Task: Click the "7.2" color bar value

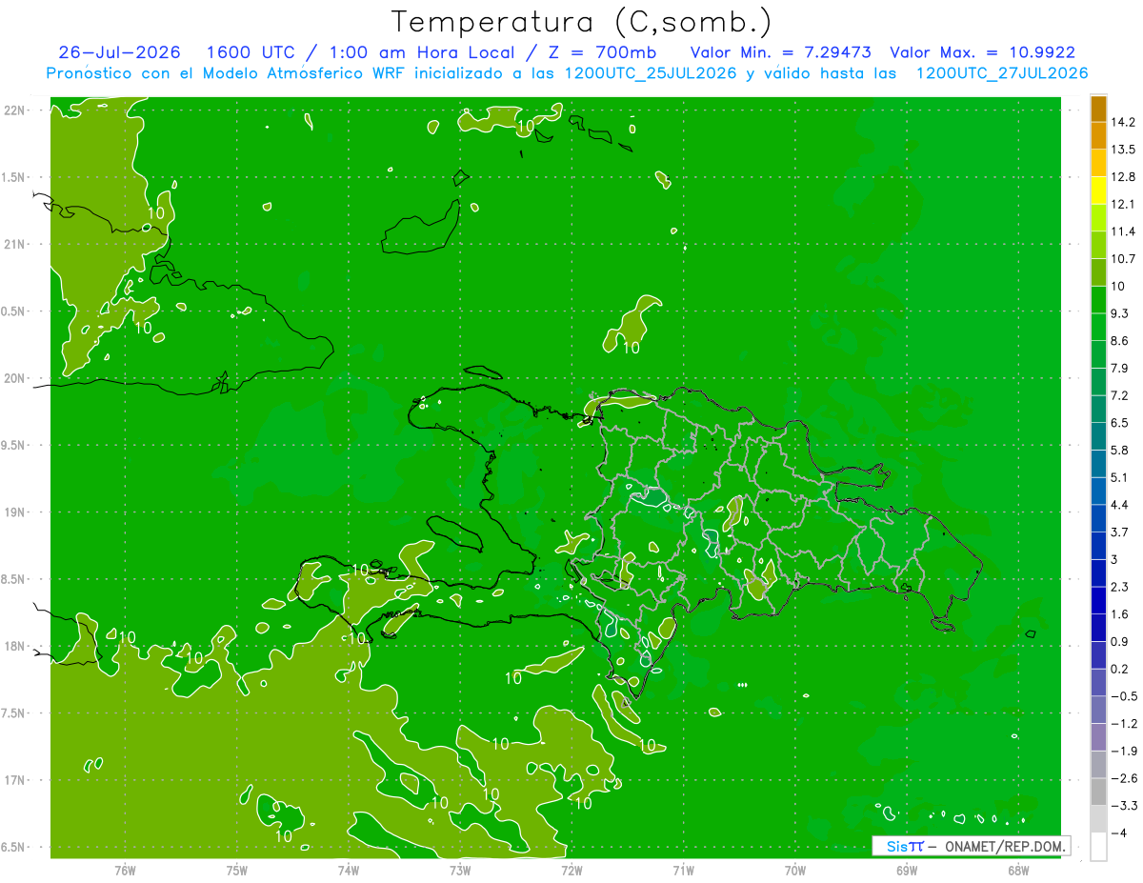Action: [x=1121, y=395]
